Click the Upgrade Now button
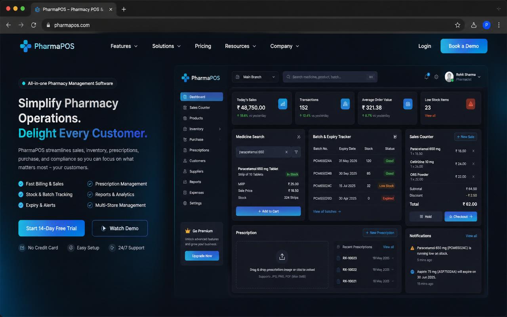Screen dimensions: 507x317 click(x=202, y=256)
